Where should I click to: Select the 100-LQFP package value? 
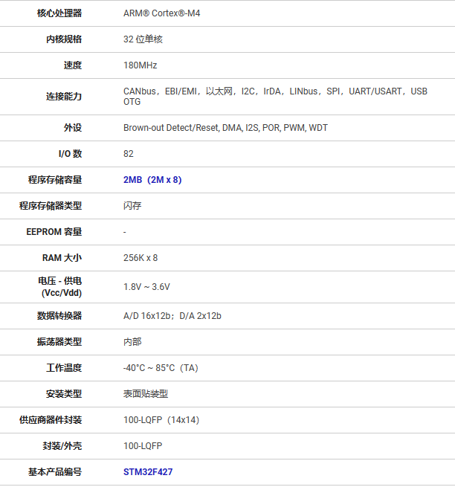(x=143, y=446)
